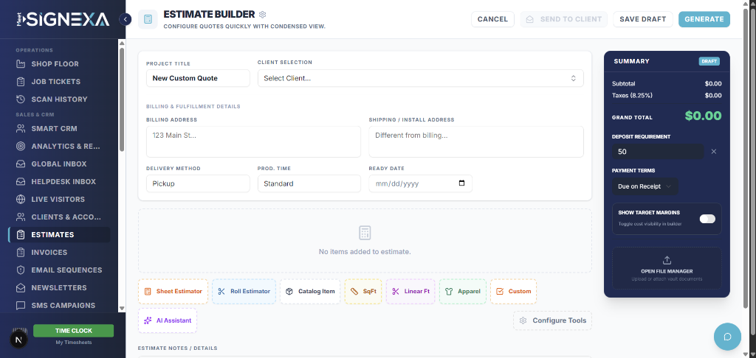The width and height of the screenshot is (756, 358).
Task: Select the Sheet Estimator tool
Action: click(173, 292)
